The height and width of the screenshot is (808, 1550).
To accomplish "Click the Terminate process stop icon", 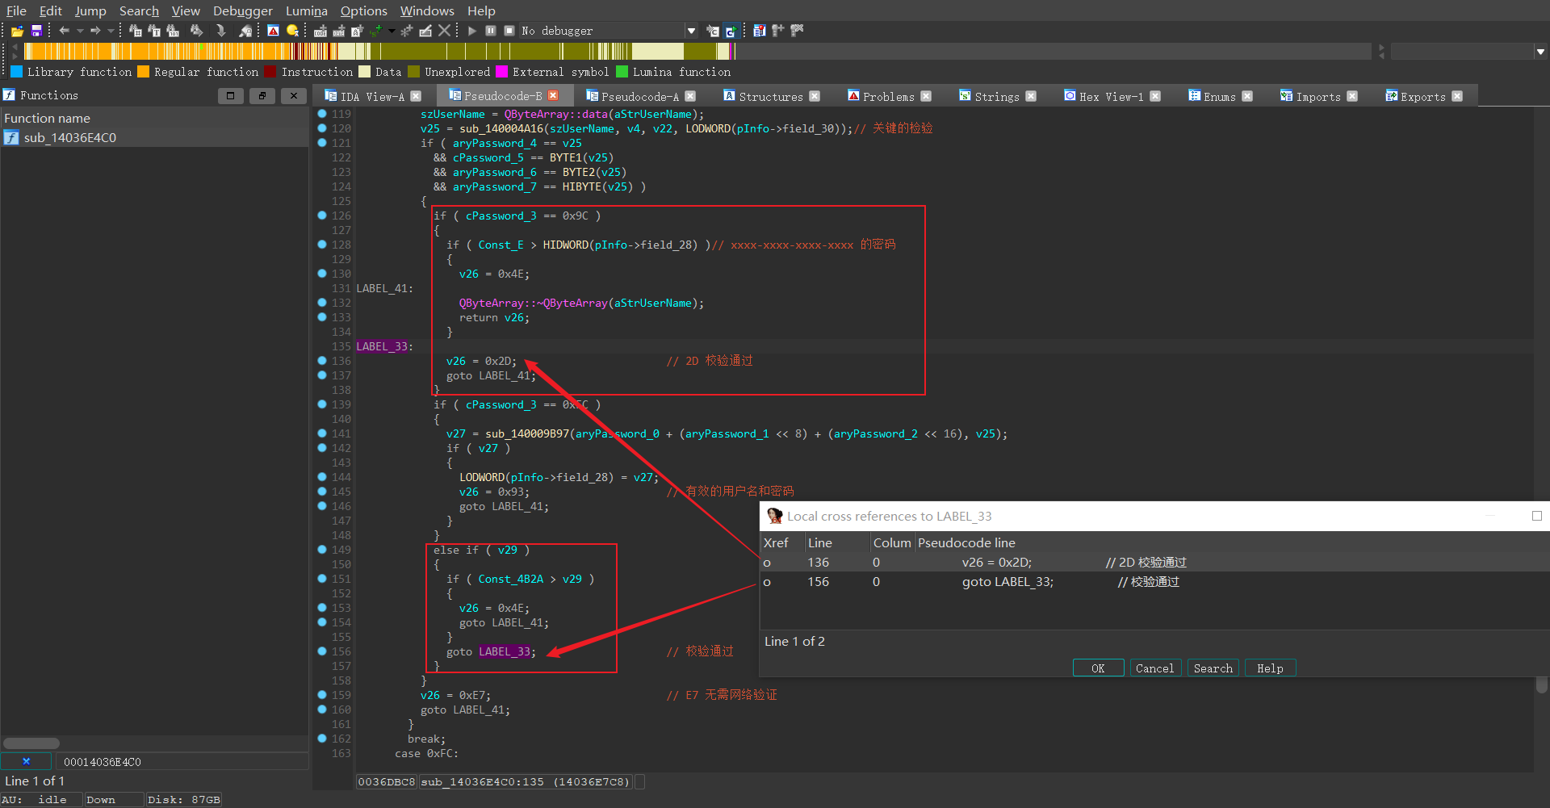I will 509,31.
